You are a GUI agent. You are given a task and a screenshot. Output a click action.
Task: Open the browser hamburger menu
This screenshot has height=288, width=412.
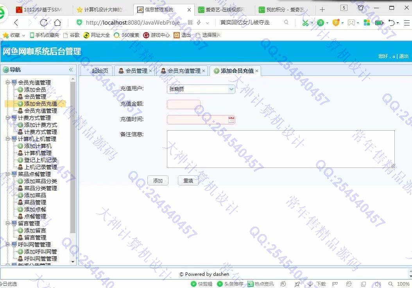407,23
